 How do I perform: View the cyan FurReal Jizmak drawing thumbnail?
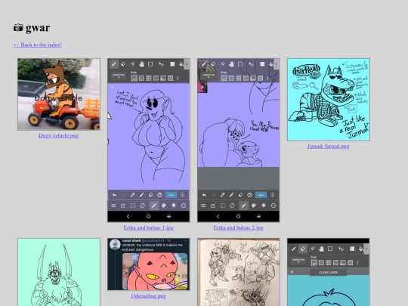(329, 100)
